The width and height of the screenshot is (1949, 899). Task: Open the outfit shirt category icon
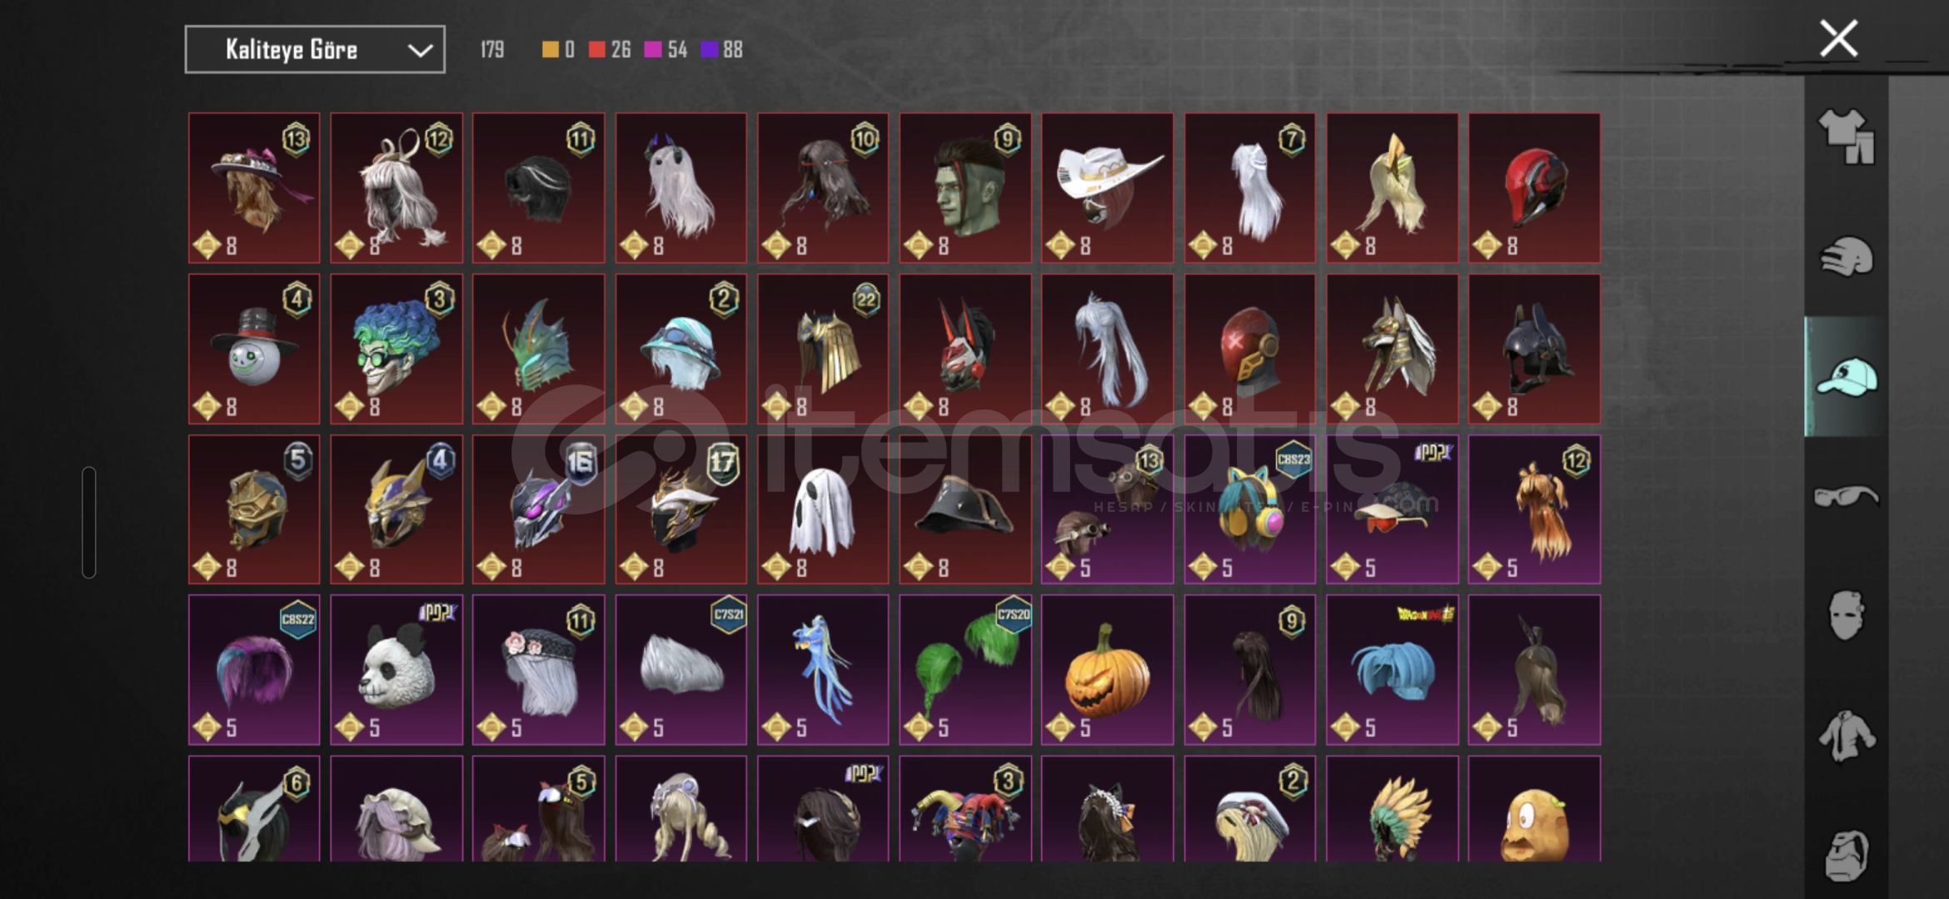1846,137
